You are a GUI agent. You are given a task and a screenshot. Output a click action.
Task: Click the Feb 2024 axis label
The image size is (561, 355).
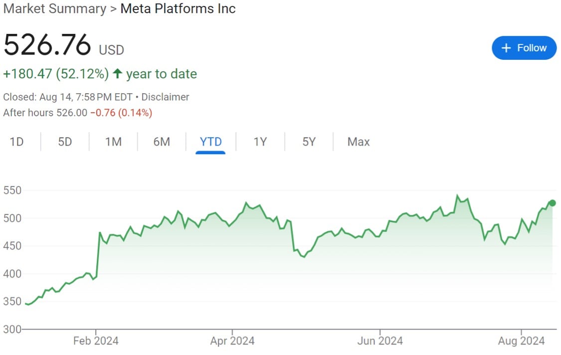tap(96, 342)
